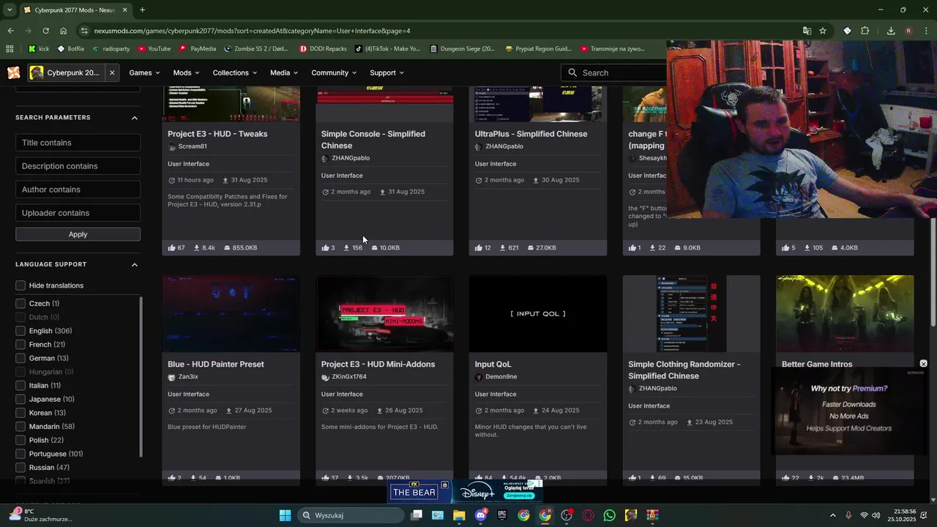
Task: Open the Input QoL mod thumbnail
Action: pyautogui.click(x=538, y=313)
